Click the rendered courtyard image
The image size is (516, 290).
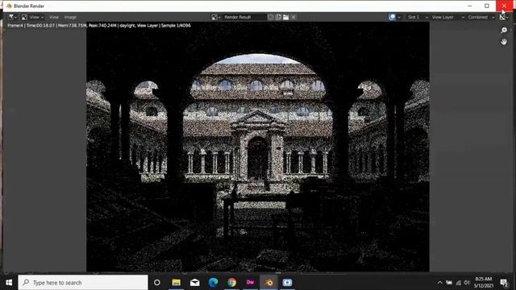(x=258, y=147)
